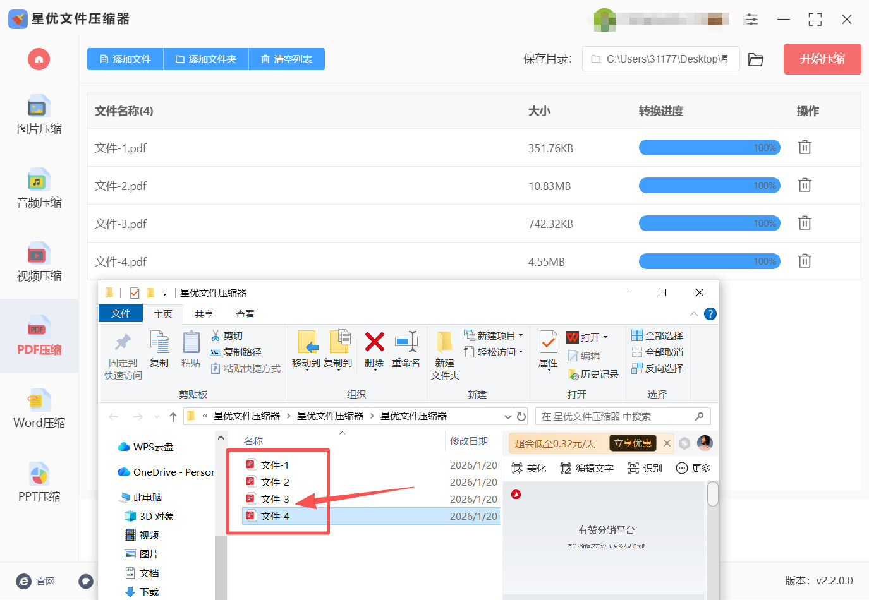The height and width of the screenshot is (600, 869).
Task: Select 此电脑 in the navigation pane
Action: pyautogui.click(x=140, y=497)
